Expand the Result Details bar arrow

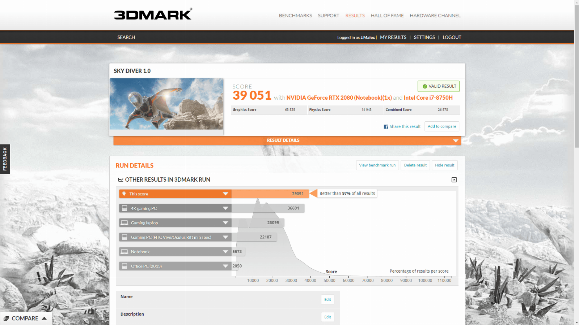(x=456, y=141)
